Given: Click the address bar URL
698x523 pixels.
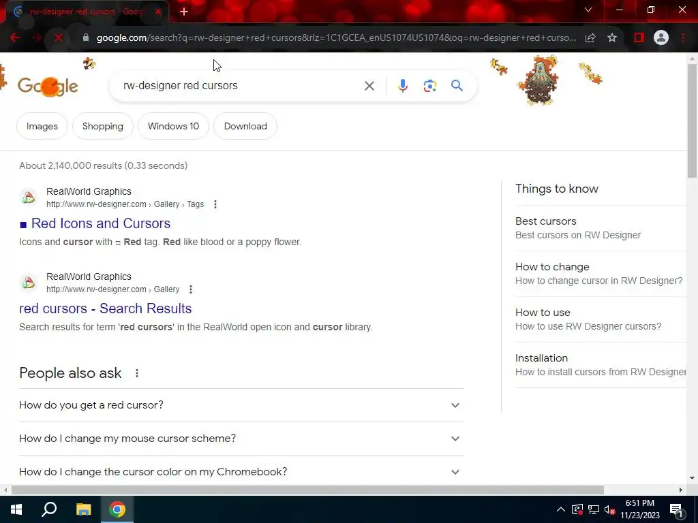Looking at the screenshot, I should (x=336, y=38).
